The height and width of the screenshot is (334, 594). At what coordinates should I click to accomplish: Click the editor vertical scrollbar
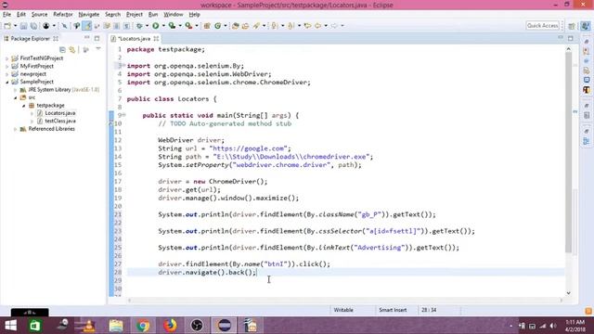(568, 152)
